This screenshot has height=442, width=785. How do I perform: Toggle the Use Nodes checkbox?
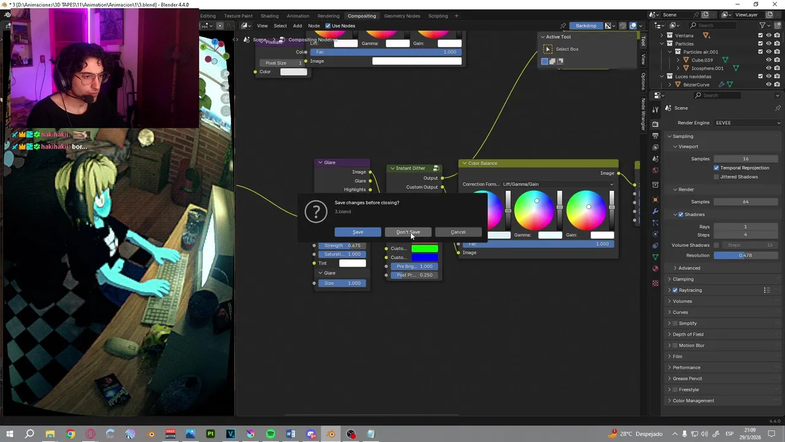328,26
